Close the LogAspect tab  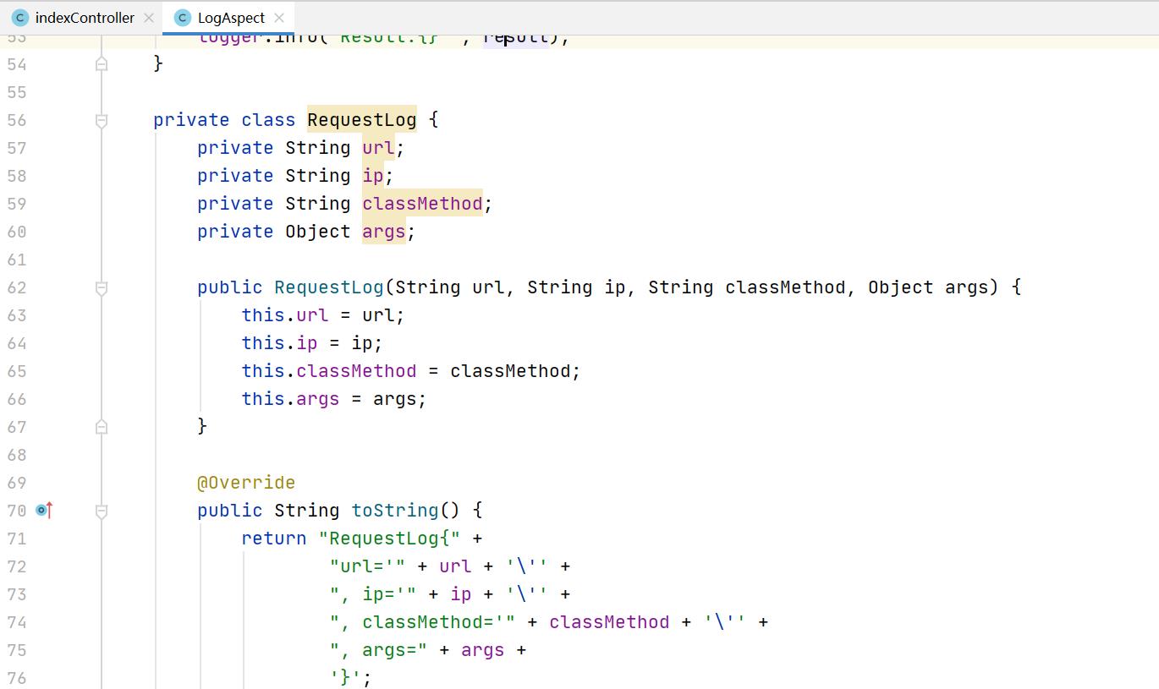[279, 17]
